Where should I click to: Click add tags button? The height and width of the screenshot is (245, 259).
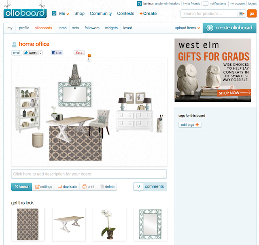click(190, 125)
